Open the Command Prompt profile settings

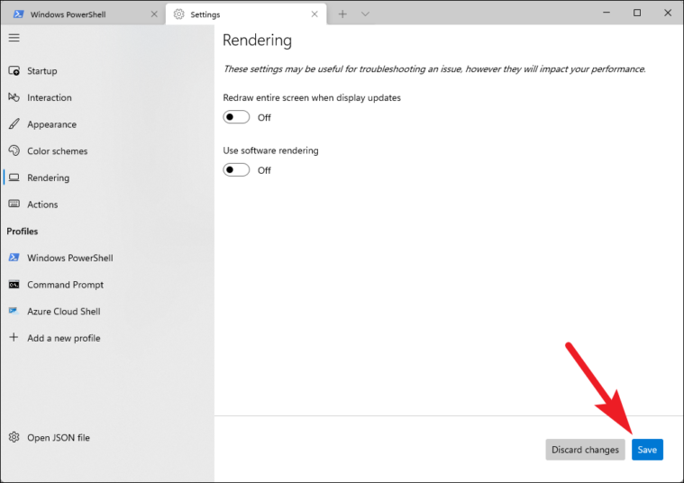[x=107, y=285]
